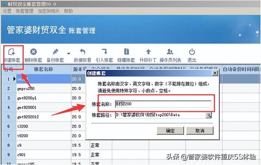Click the 20.0 version cell of t3200
Viewport: 261px width, 165px height.
click(78, 126)
